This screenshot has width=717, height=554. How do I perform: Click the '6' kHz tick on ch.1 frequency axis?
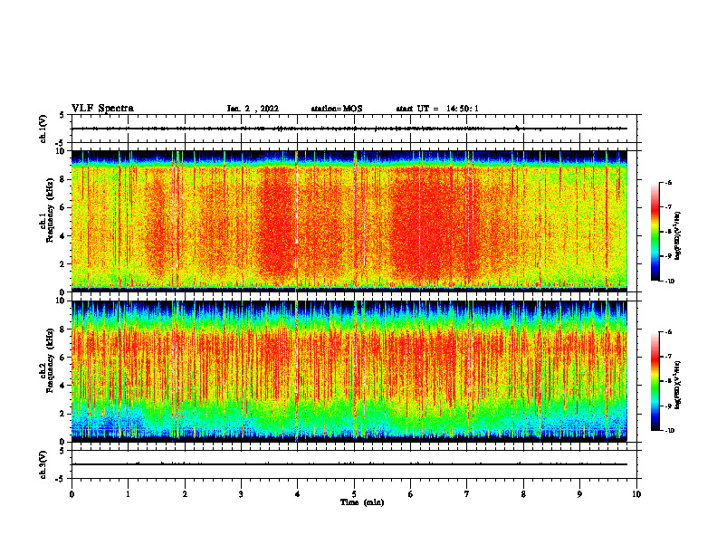(x=62, y=207)
